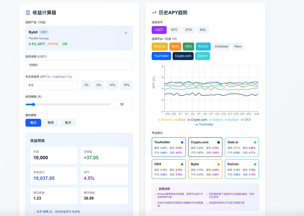Select 每月 compounding frequency
The width and height of the screenshot is (304, 216).
(x=68, y=123)
